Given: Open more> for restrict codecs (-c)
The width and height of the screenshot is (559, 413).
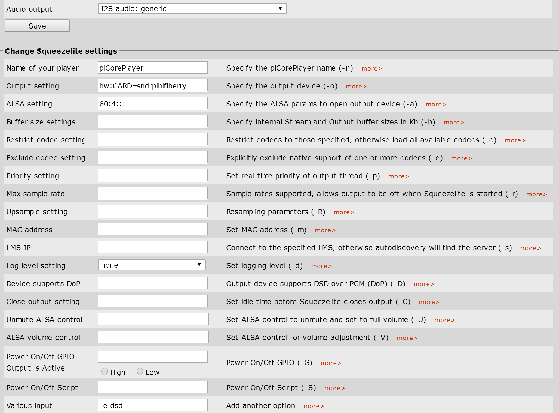Looking at the screenshot, I should (x=515, y=140).
